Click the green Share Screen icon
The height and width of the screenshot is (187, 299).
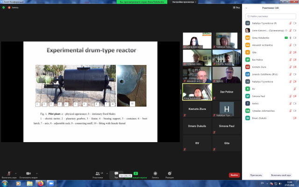coord(135,173)
